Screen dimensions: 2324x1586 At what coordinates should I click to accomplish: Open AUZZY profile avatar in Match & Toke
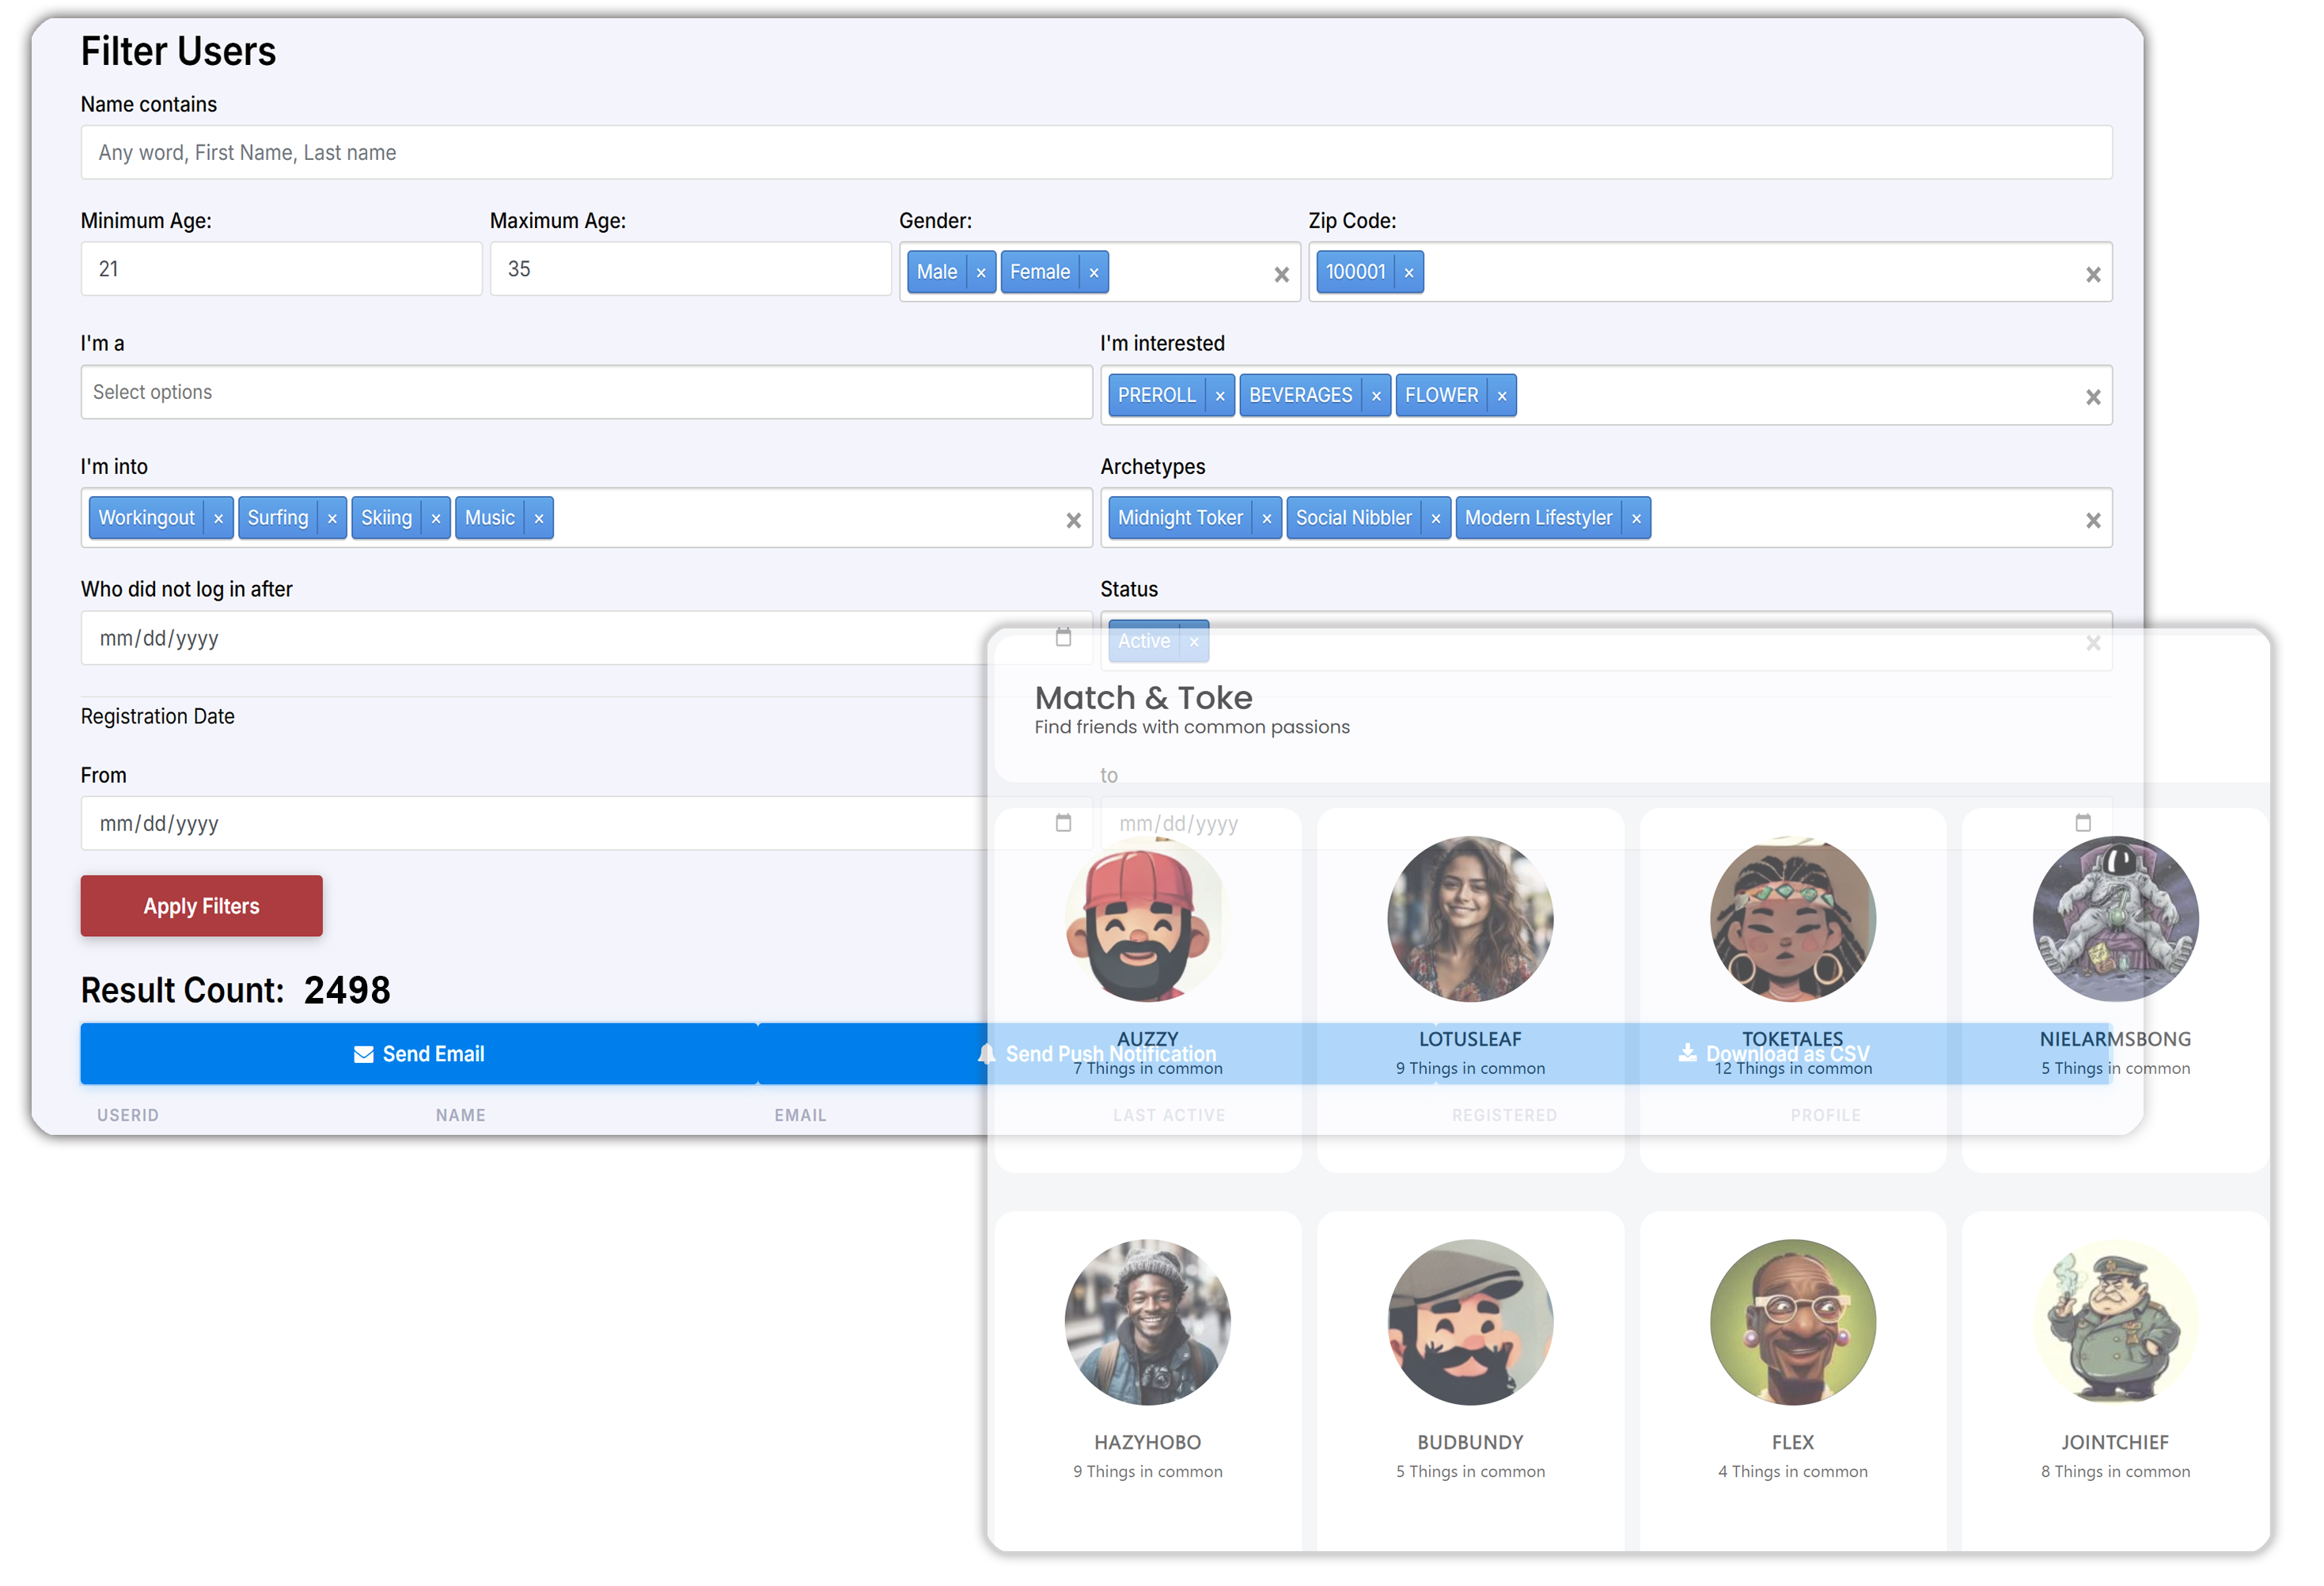point(1148,919)
